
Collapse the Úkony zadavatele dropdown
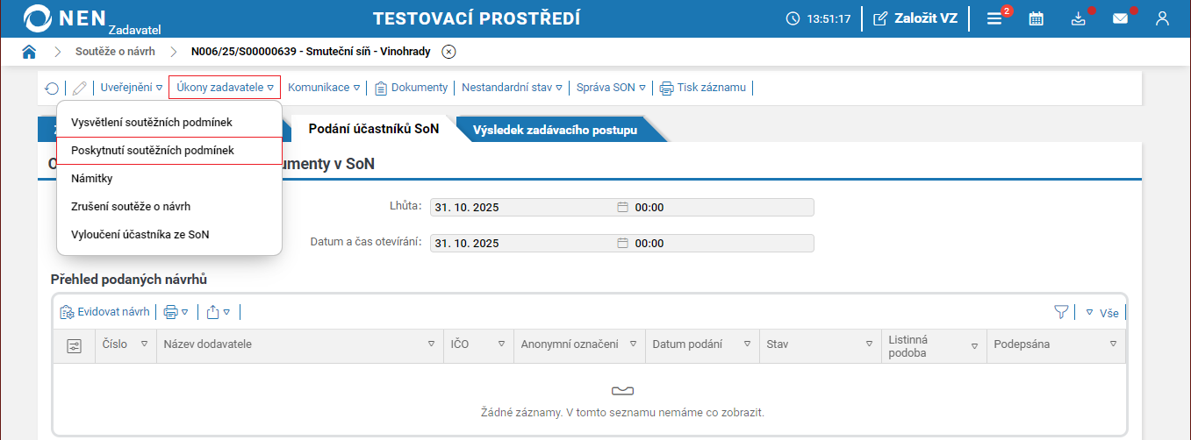click(225, 88)
